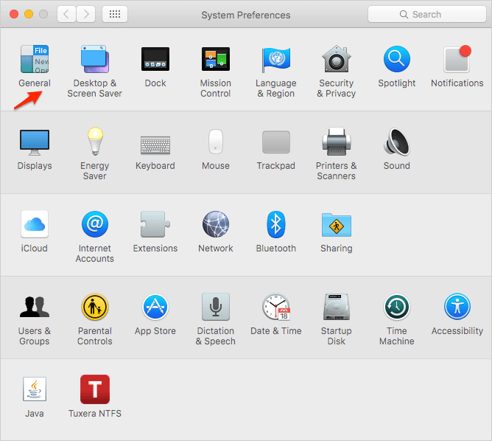Open the General preferences pane
492x441 pixels.
[35, 59]
